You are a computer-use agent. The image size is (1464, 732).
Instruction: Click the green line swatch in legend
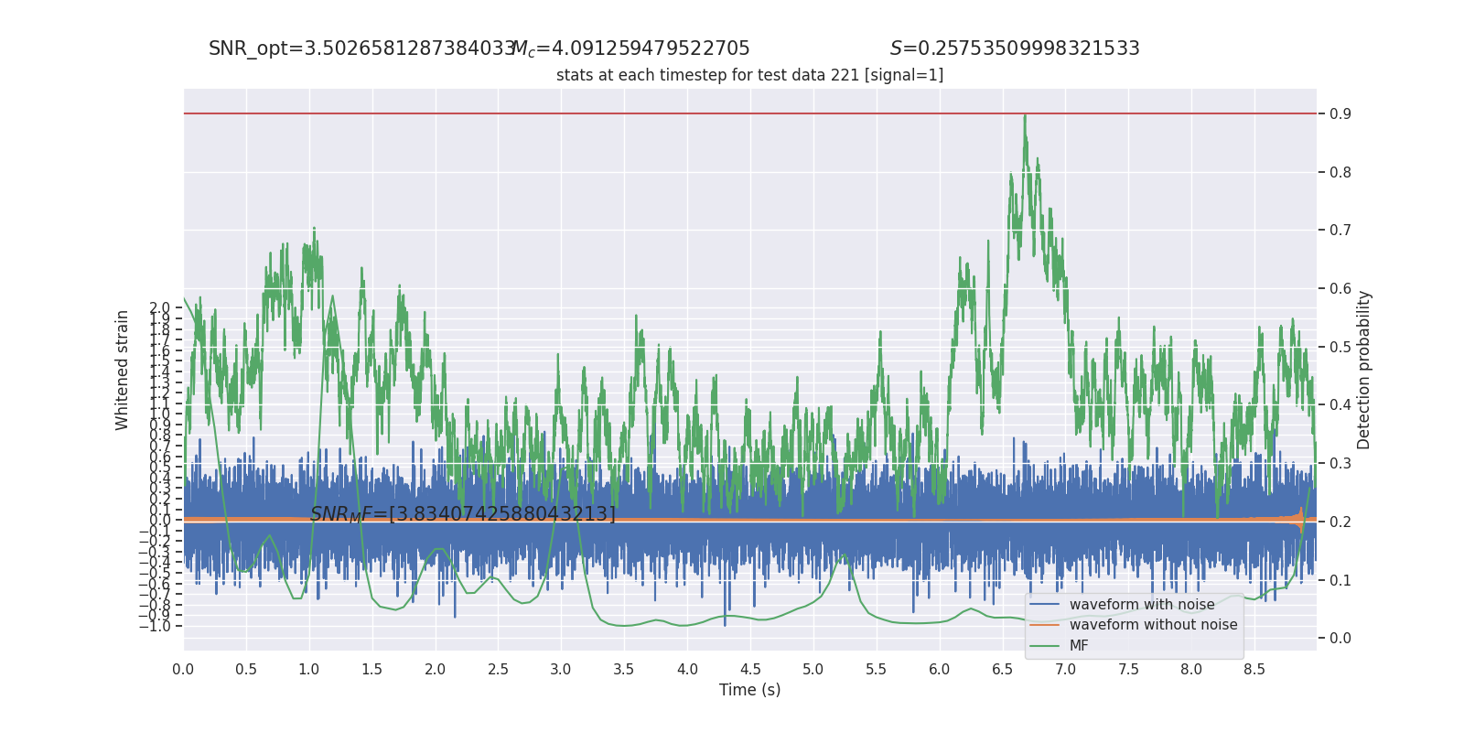[x=1044, y=646]
